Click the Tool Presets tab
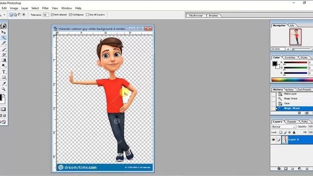Screen dimensions: 313x176 pos(304,89)
